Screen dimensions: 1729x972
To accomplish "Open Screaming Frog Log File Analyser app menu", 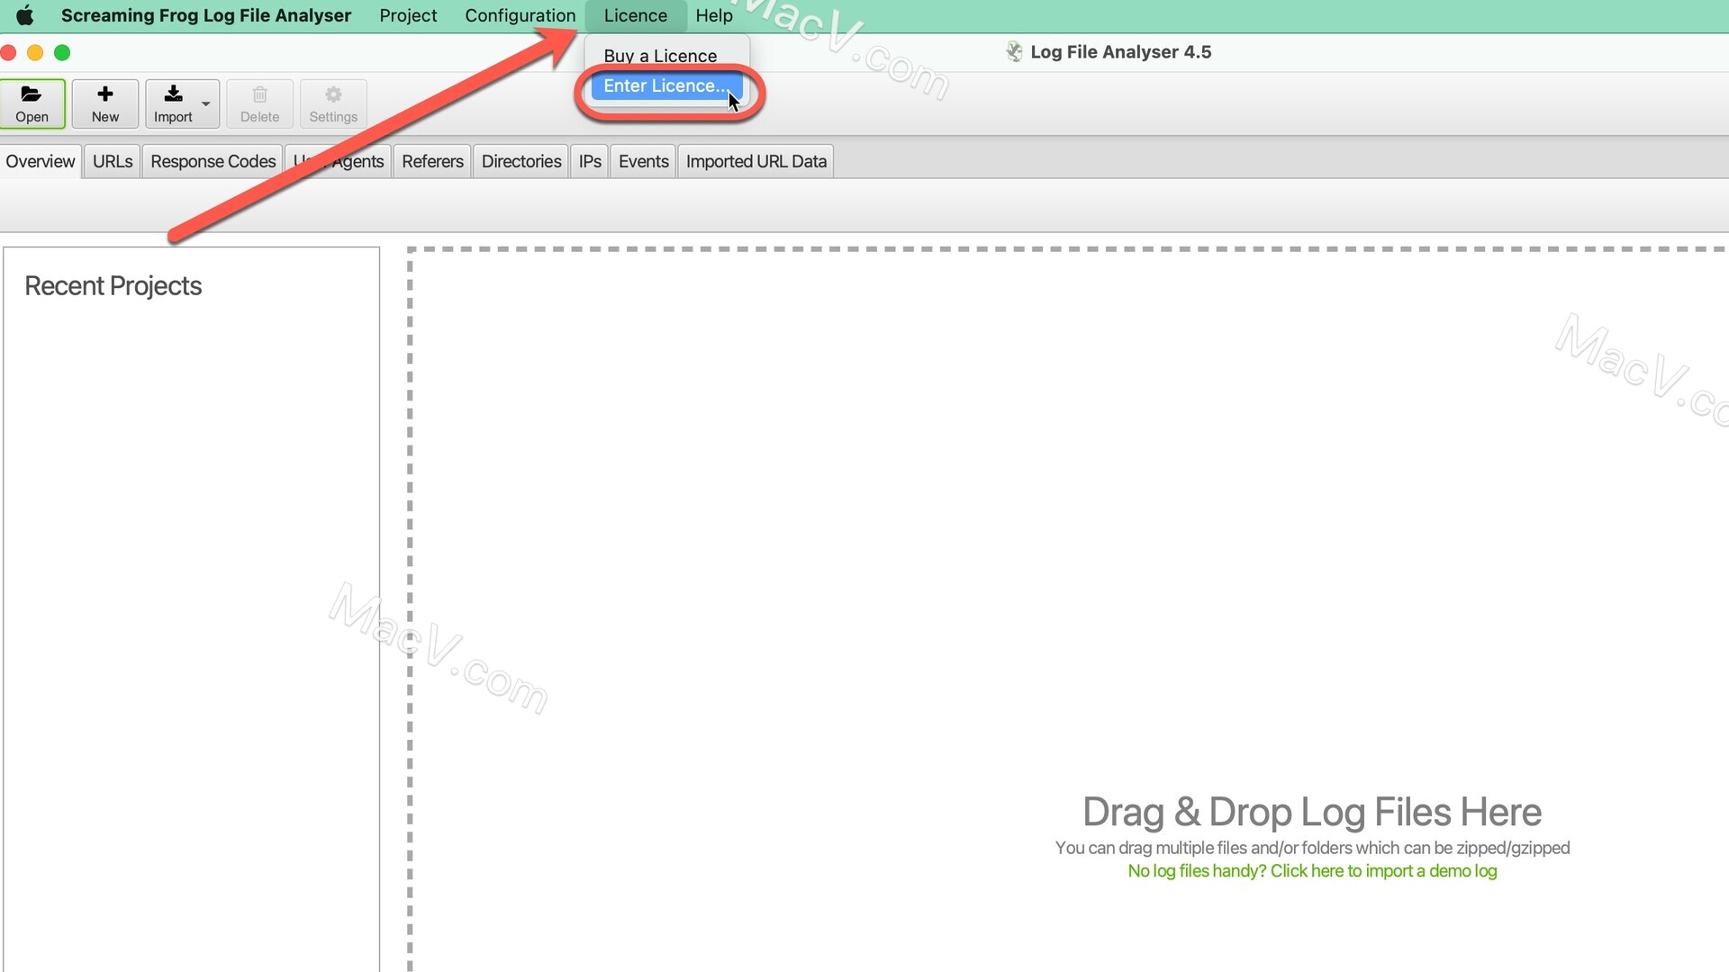I will point(206,15).
